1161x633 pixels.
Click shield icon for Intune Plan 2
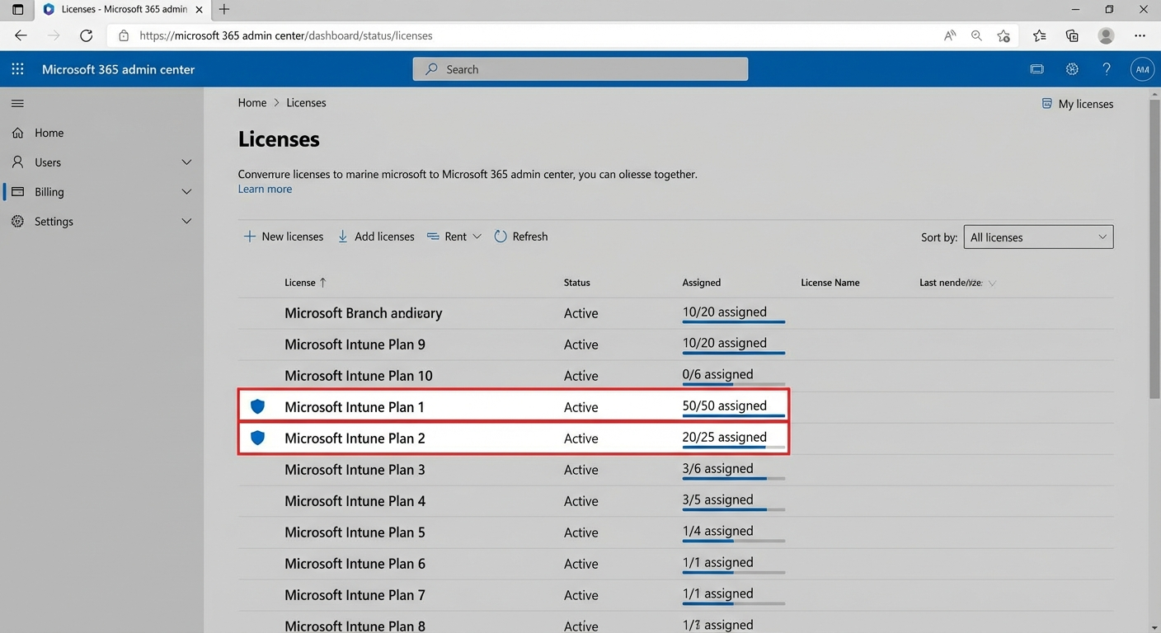[258, 438]
